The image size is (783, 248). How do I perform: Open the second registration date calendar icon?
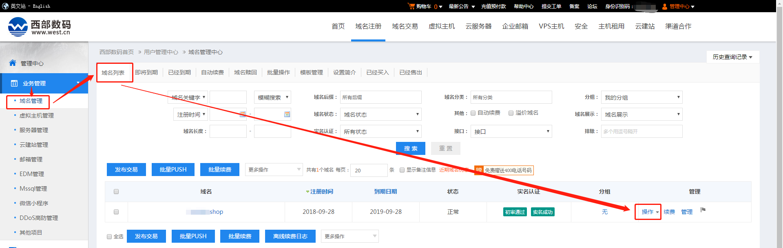pos(287,114)
